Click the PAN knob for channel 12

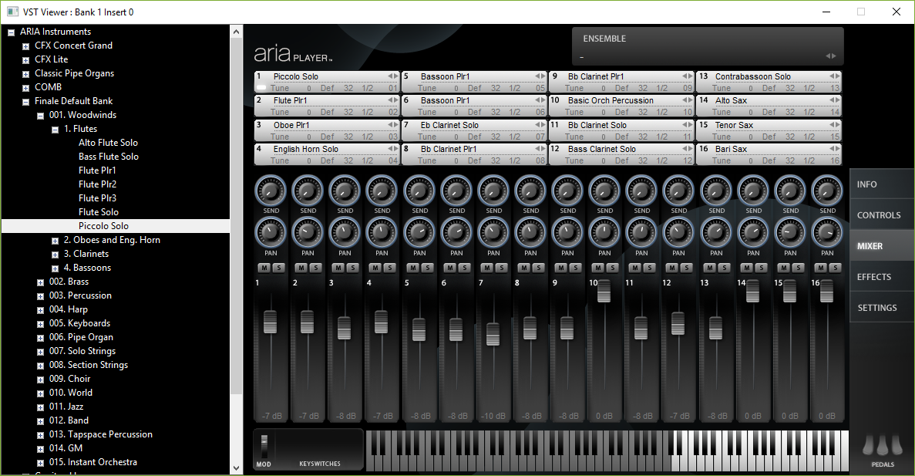(x=678, y=232)
